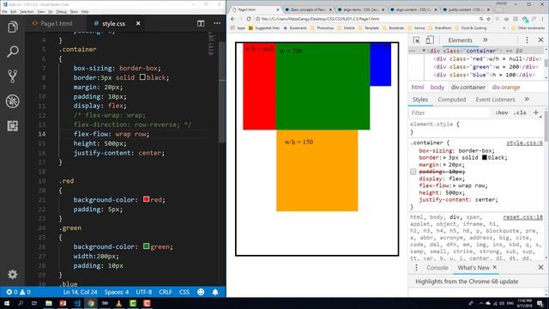This screenshot has width=549, height=309.
Task: Activate the DevTools inspect element picker
Action: coord(416,40)
